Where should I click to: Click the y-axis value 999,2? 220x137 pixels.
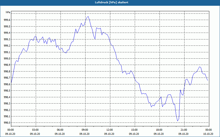pos(7,46)
